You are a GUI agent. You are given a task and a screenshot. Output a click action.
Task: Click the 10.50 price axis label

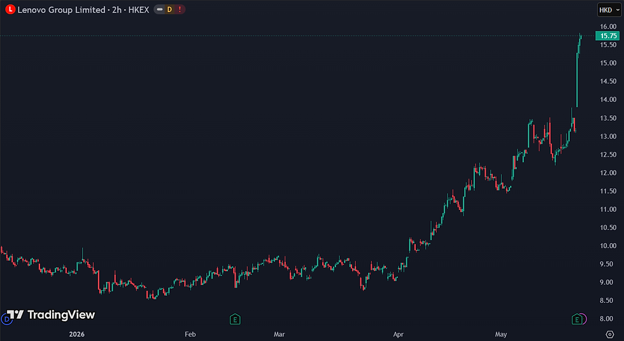point(608,228)
